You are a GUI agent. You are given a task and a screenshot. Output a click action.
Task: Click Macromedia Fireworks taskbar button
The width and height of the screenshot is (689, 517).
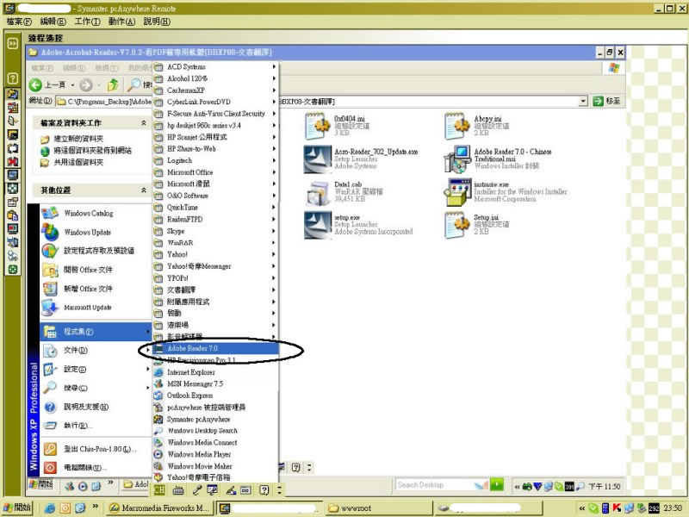click(159, 508)
